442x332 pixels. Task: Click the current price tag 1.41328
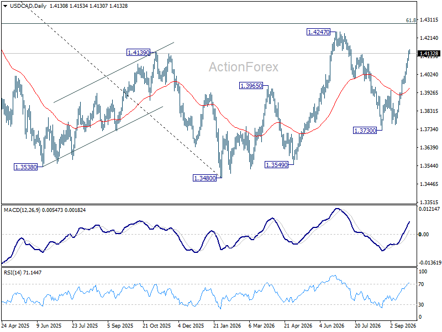[429, 54]
